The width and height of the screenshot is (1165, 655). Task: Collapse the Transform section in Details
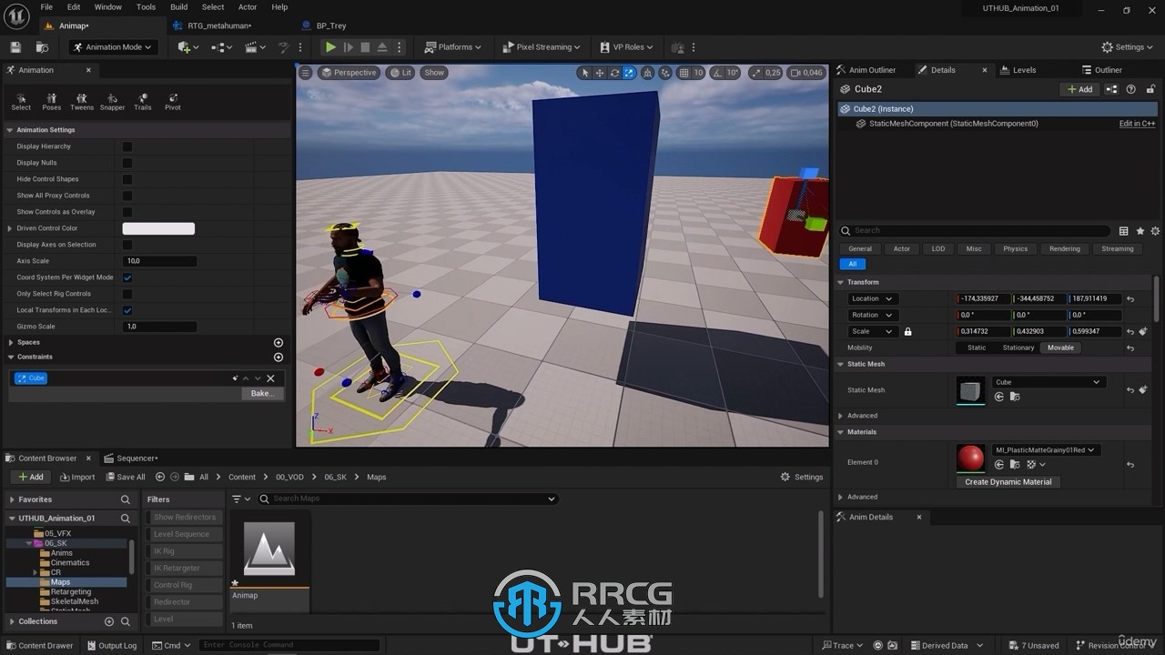pos(841,282)
